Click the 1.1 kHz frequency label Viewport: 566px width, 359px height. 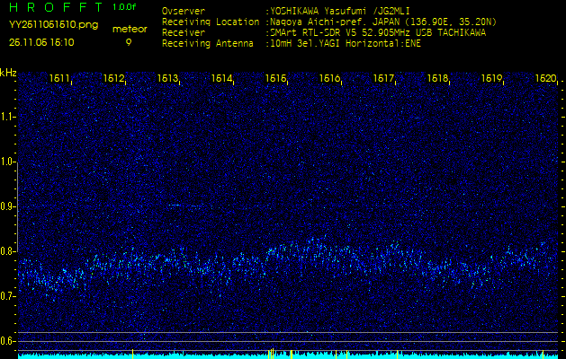[x=8, y=117]
